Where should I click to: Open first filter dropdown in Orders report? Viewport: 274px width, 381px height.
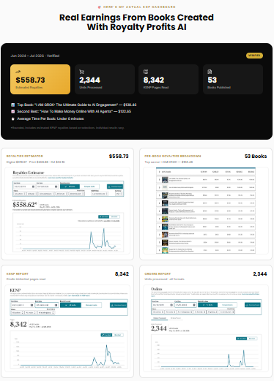(158, 312)
